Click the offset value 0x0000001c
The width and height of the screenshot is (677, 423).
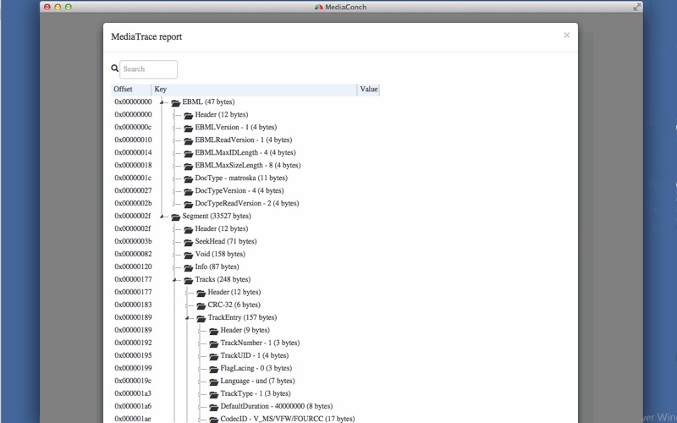pos(133,178)
